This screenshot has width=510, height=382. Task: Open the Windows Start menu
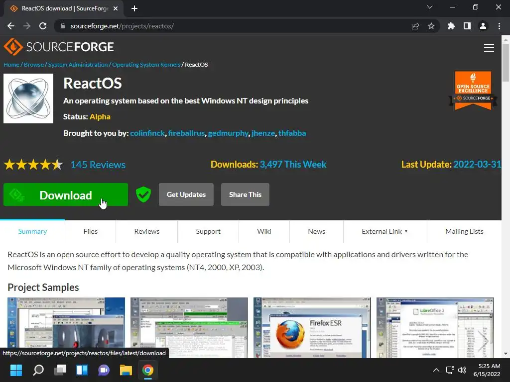[16, 370]
